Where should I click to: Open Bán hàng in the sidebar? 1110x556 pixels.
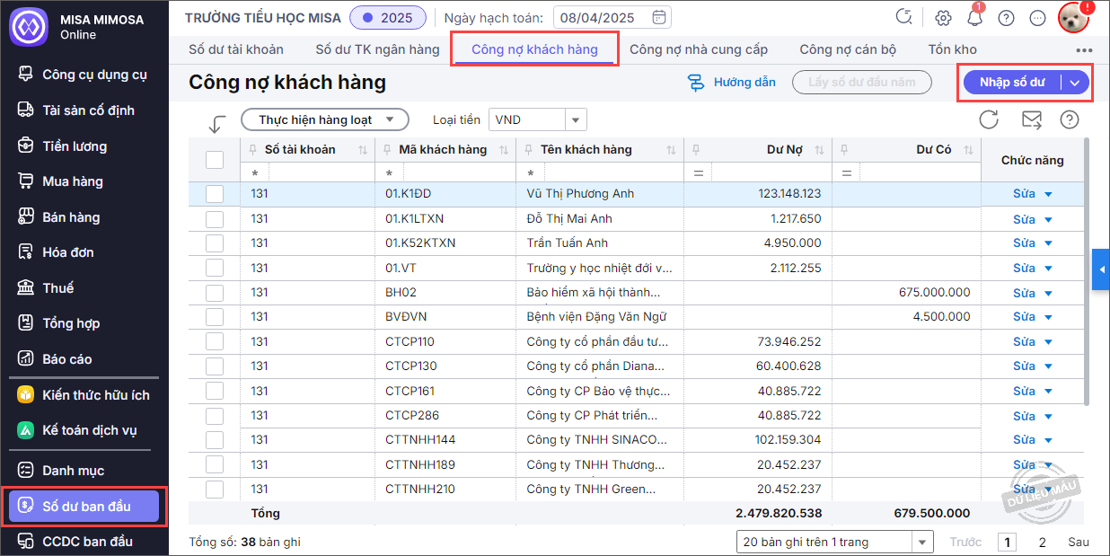(x=71, y=217)
